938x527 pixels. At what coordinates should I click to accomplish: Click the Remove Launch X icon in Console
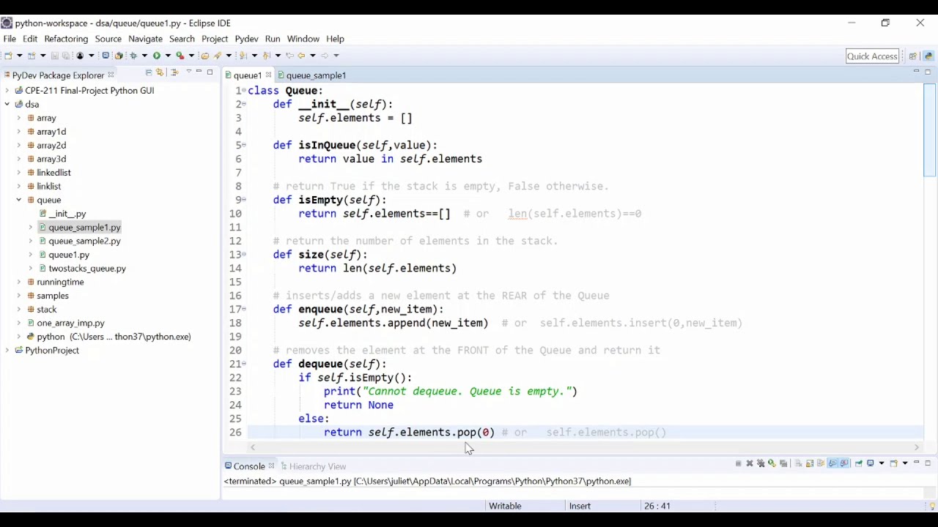750,463
